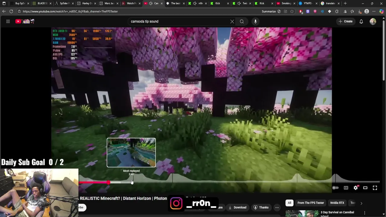The width and height of the screenshot is (386, 217).
Task: Open the YouTube guide hamburger menu
Action: [x=8, y=21]
